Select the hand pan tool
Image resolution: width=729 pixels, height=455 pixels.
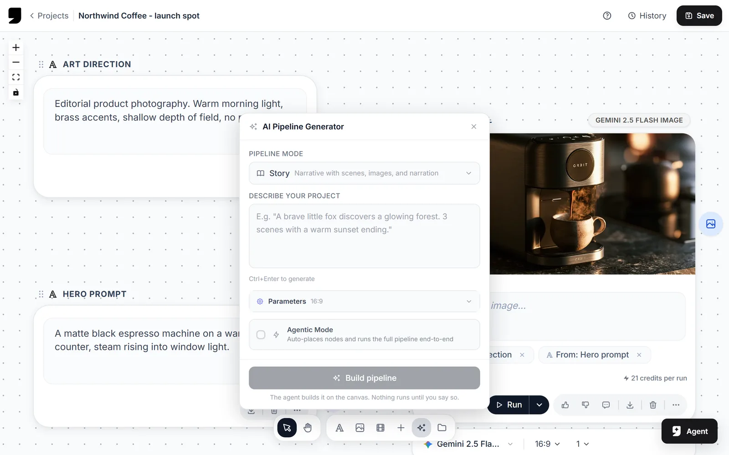coord(308,428)
